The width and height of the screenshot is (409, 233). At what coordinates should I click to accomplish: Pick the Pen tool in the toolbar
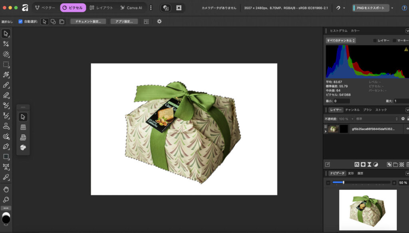[6, 146]
